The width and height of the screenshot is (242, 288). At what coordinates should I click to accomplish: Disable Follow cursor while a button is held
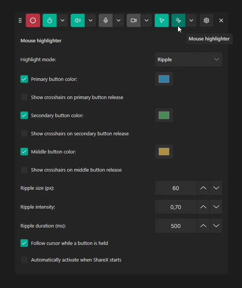tap(24, 243)
